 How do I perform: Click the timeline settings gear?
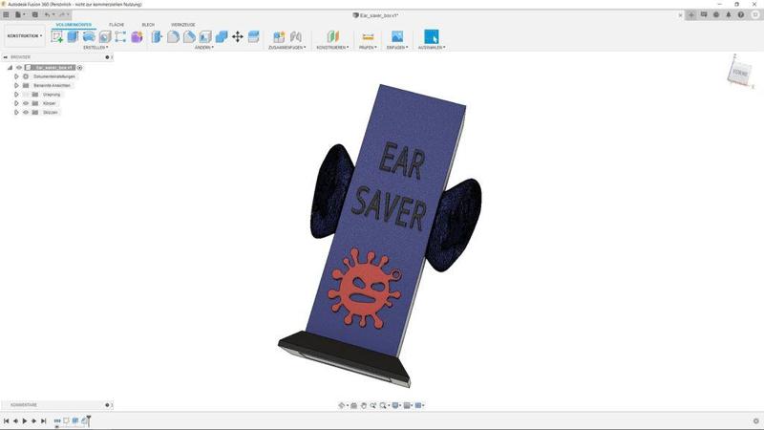tap(755, 420)
